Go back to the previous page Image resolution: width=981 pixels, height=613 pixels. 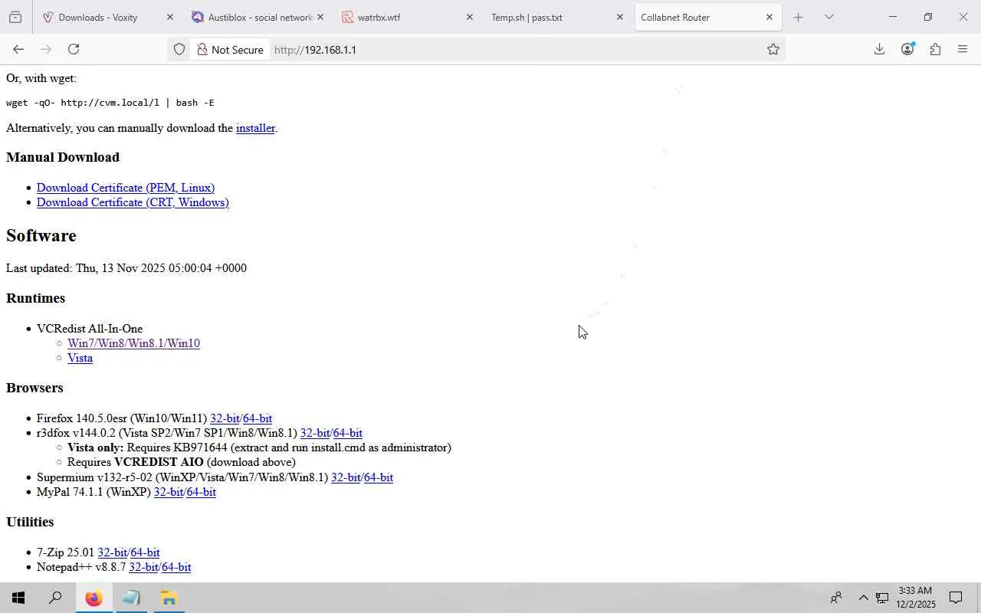click(18, 49)
